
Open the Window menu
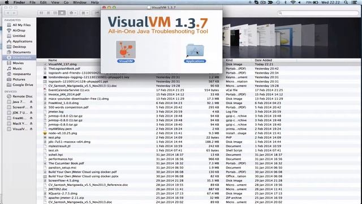[x=79, y=2]
